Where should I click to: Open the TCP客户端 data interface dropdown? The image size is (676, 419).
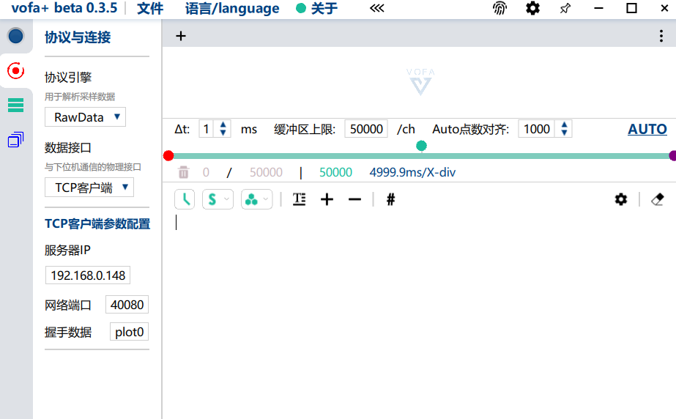(89, 188)
